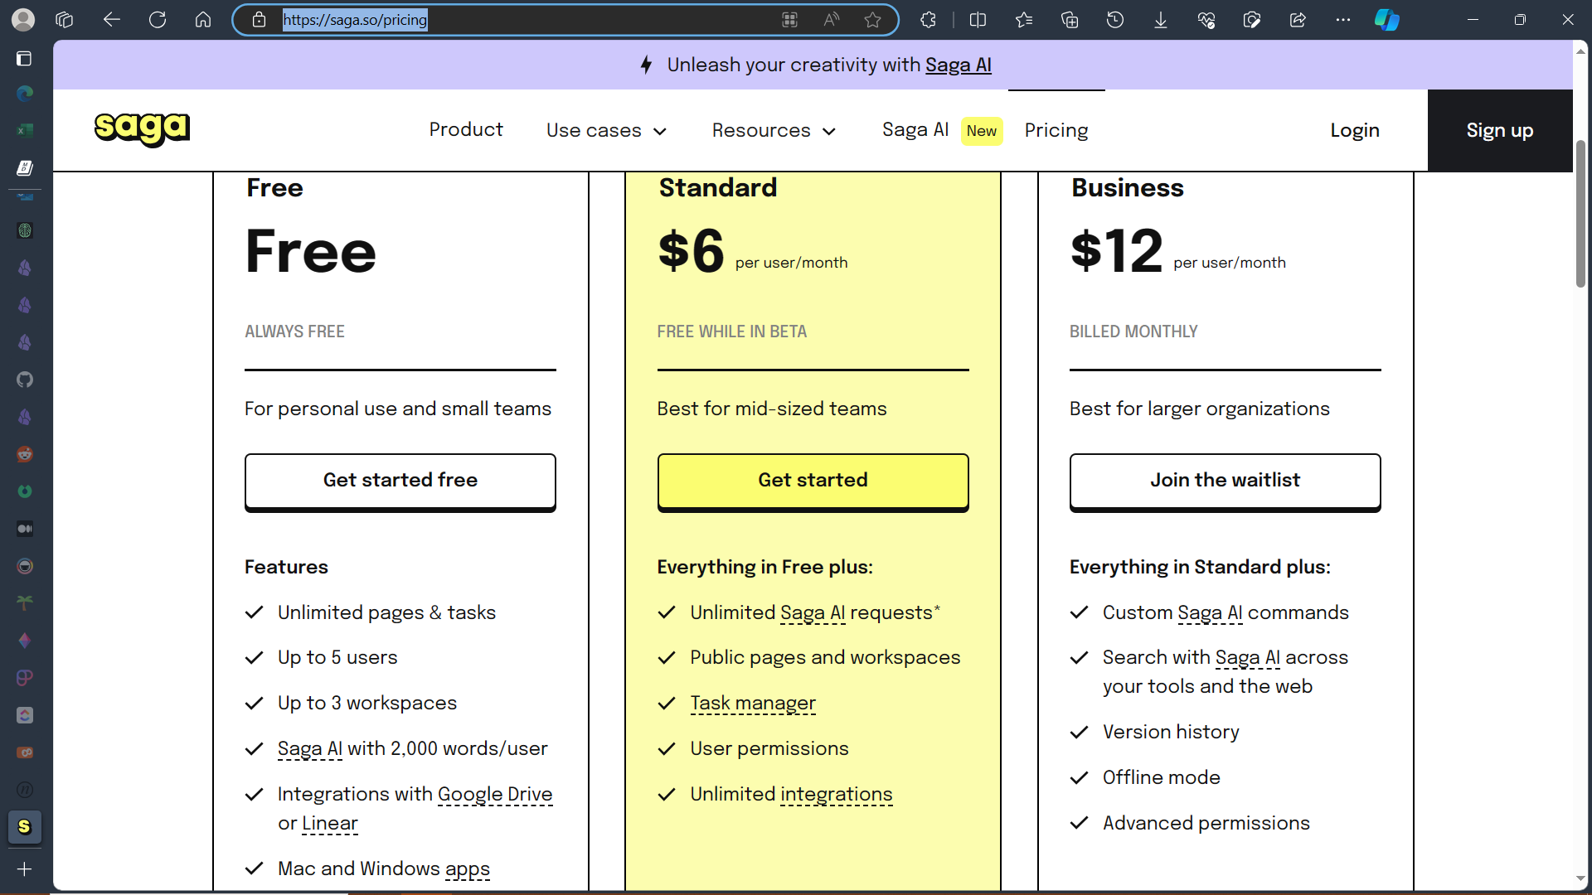Click the address bar URL field
1592x895 pixels.
point(531,20)
